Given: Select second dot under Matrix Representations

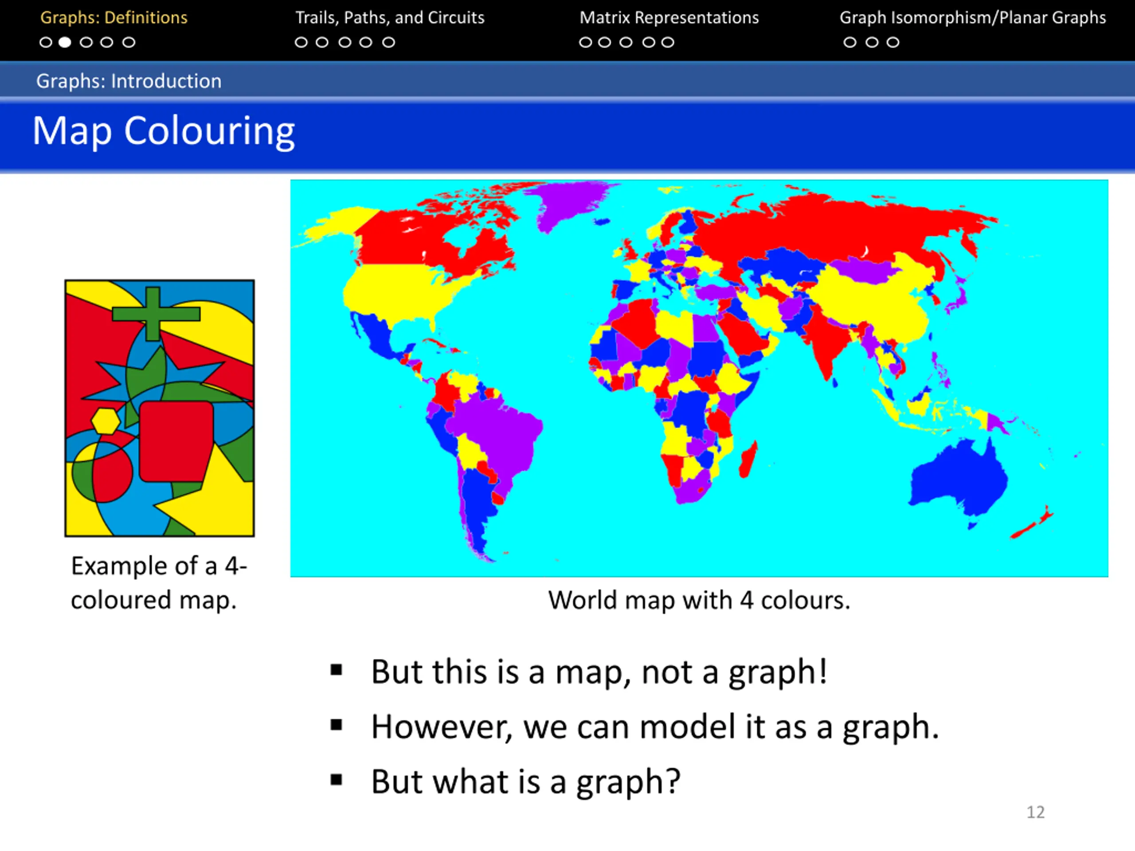Looking at the screenshot, I should coord(605,43).
